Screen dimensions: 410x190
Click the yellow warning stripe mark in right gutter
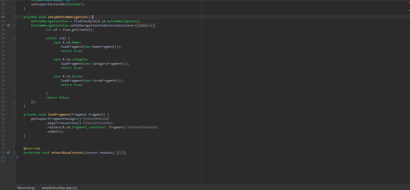pos(409,10)
